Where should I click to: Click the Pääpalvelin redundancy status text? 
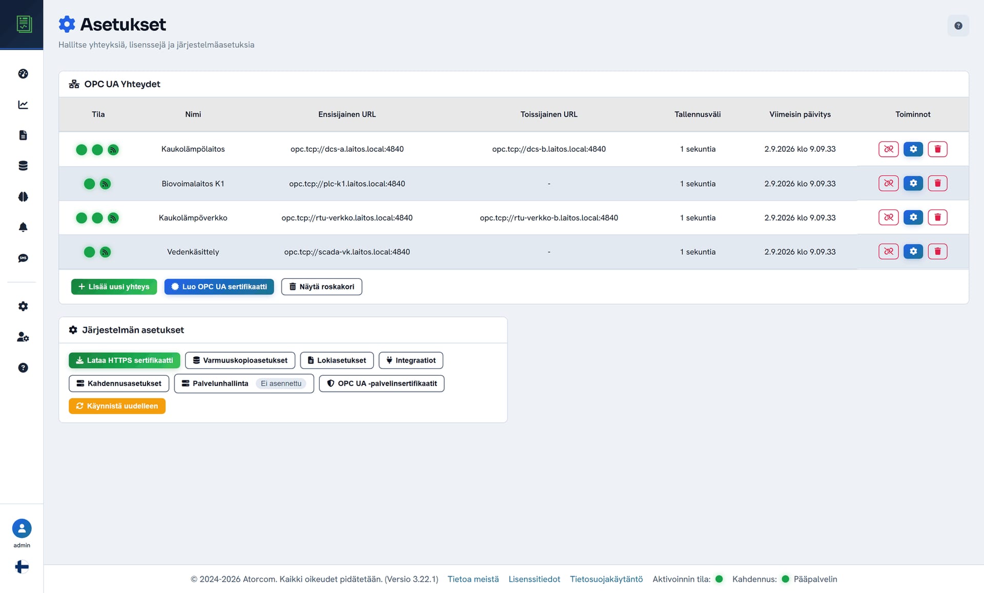[815, 579]
